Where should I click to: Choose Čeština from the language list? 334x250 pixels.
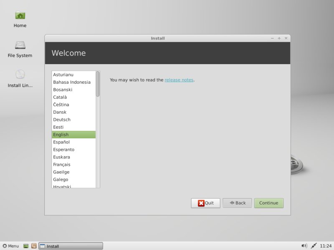(x=73, y=105)
